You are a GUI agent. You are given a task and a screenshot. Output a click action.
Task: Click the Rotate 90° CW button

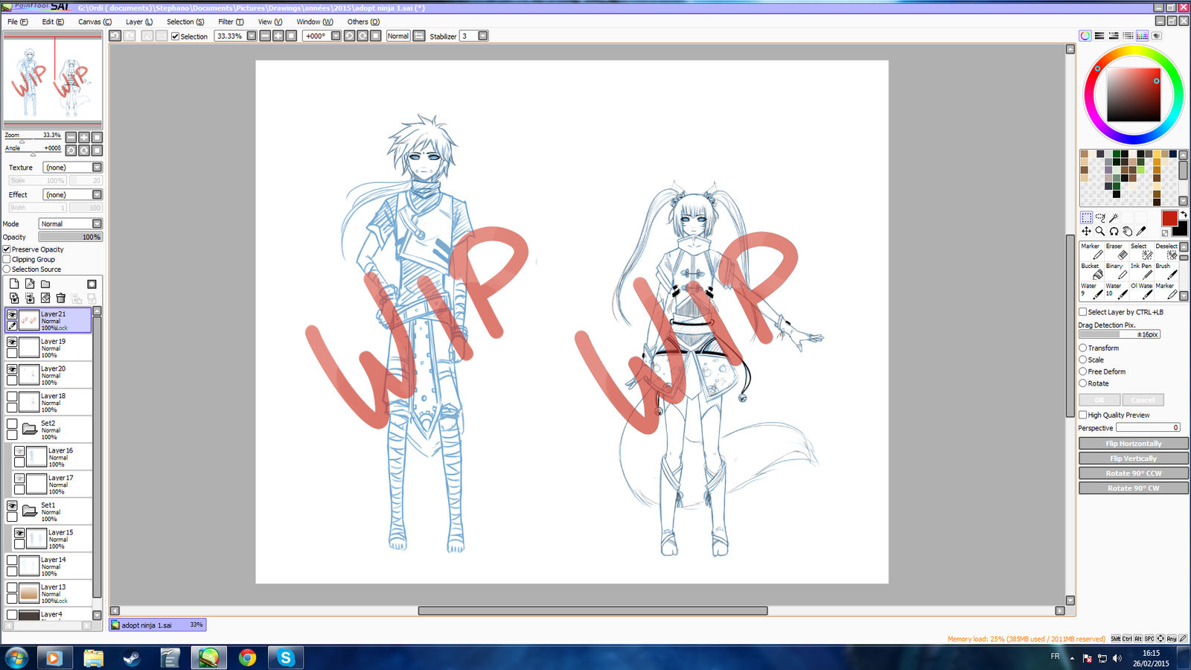[1133, 488]
